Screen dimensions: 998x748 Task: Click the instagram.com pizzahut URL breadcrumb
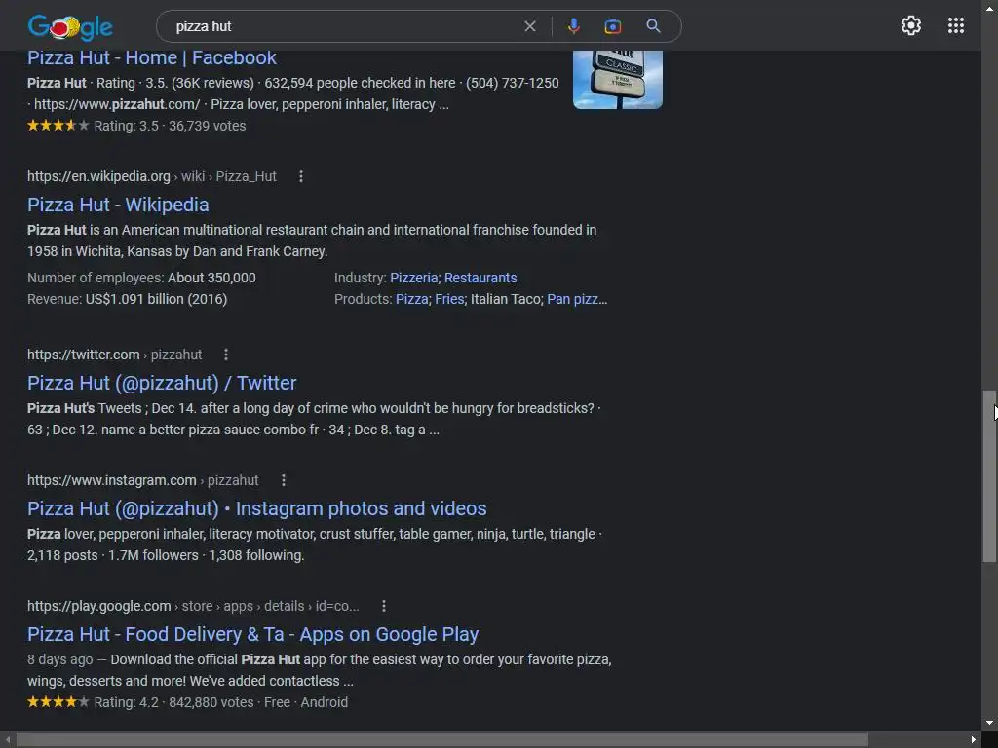(x=142, y=480)
